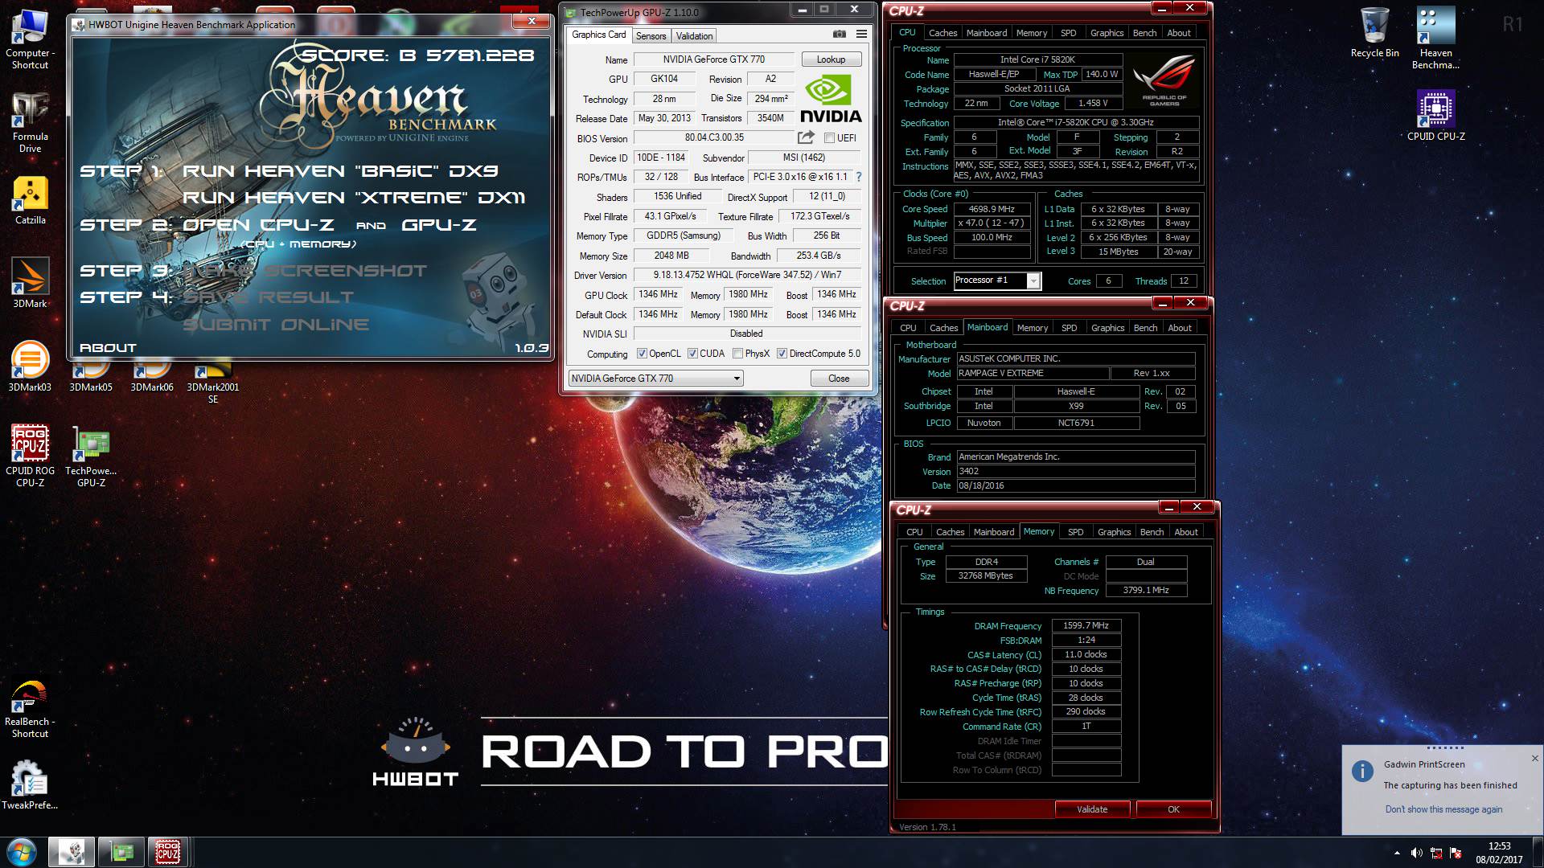The width and height of the screenshot is (1544, 868).
Task: Click Core Speed value 4698.9 MHz
Action: (992, 209)
